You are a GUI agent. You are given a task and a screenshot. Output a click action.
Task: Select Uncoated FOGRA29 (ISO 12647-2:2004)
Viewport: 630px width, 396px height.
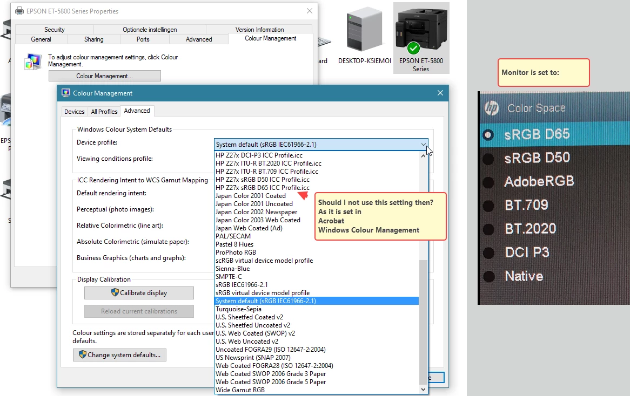tap(317, 350)
